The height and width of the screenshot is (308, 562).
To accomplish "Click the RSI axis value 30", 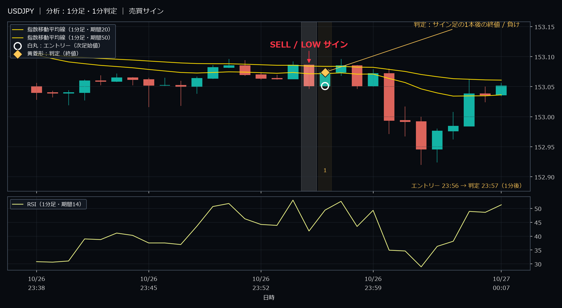I will 538,264.
